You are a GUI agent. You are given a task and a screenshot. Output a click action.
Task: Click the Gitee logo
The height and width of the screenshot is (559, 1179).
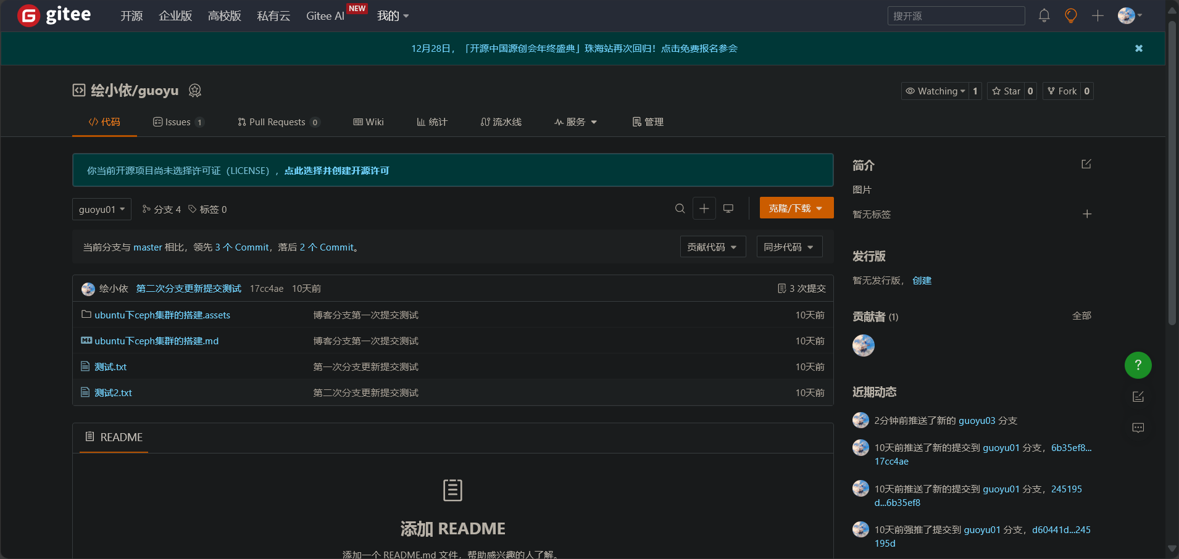click(x=54, y=15)
